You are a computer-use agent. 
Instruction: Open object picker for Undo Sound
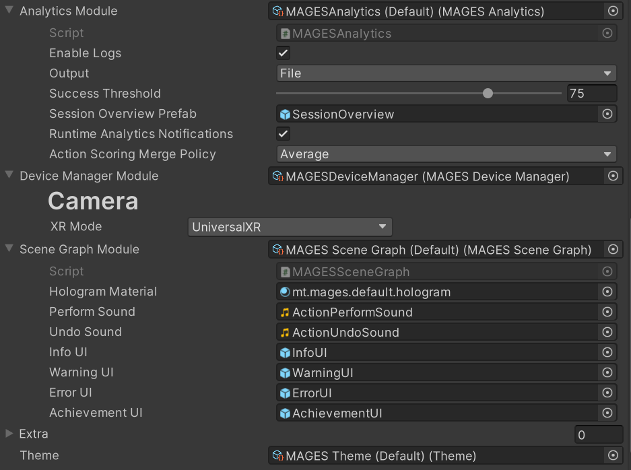coord(607,332)
